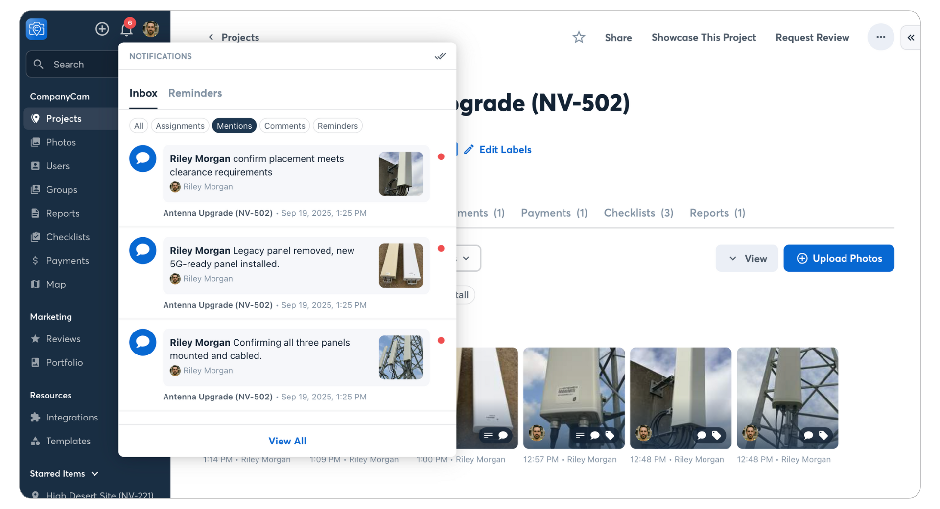This screenshot has width=940, height=509.
Task: Enable the Comments notification filter
Action: click(284, 126)
